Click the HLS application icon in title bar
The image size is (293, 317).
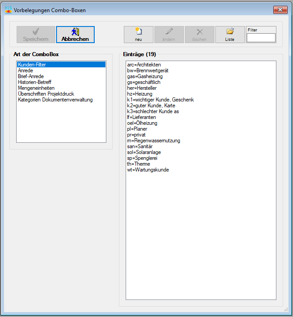click(8, 9)
